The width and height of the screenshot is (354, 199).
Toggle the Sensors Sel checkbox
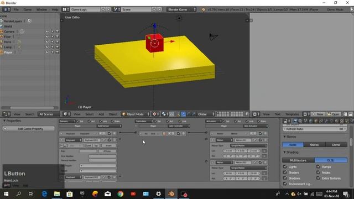click(x=78, y=121)
